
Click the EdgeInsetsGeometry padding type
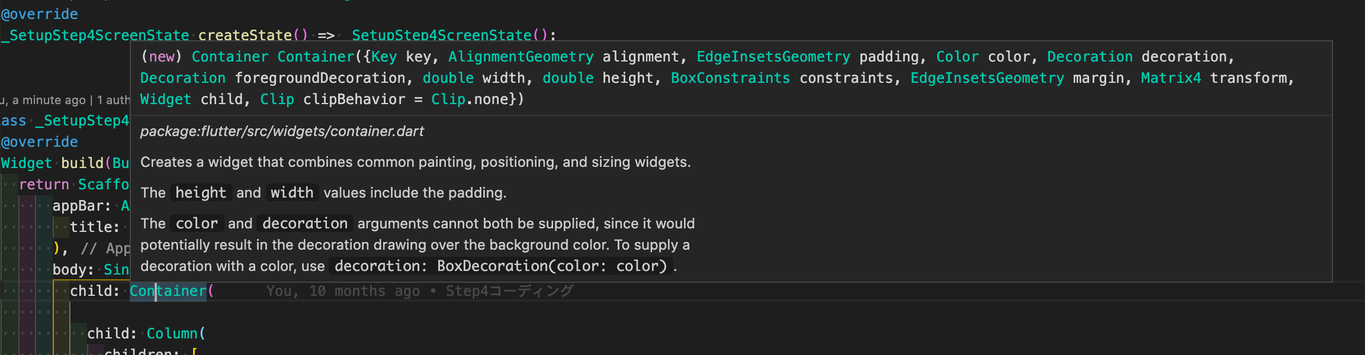click(773, 57)
